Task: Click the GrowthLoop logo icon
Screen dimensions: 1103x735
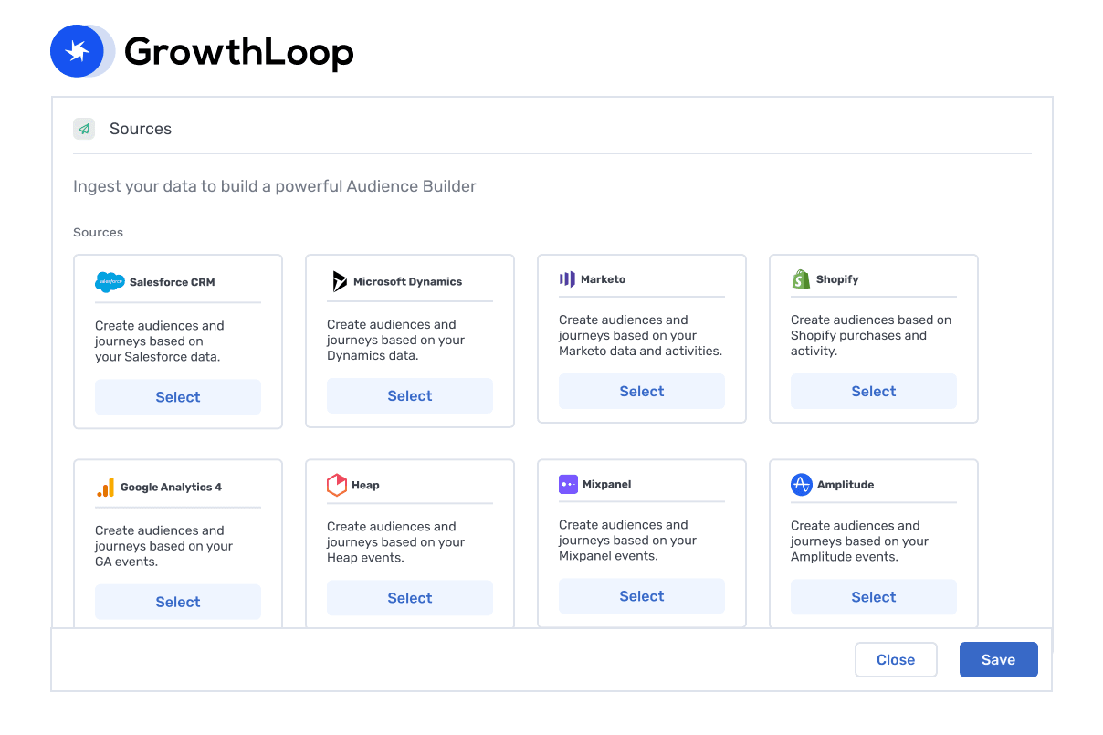Action: (x=77, y=51)
